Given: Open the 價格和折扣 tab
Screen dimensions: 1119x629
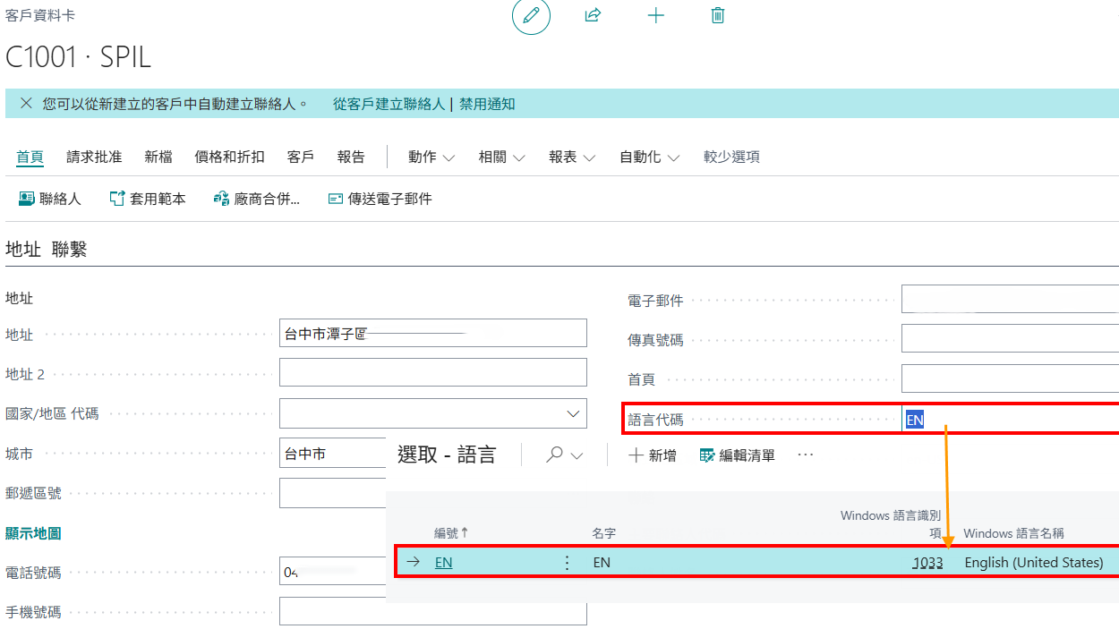Looking at the screenshot, I should [230, 157].
